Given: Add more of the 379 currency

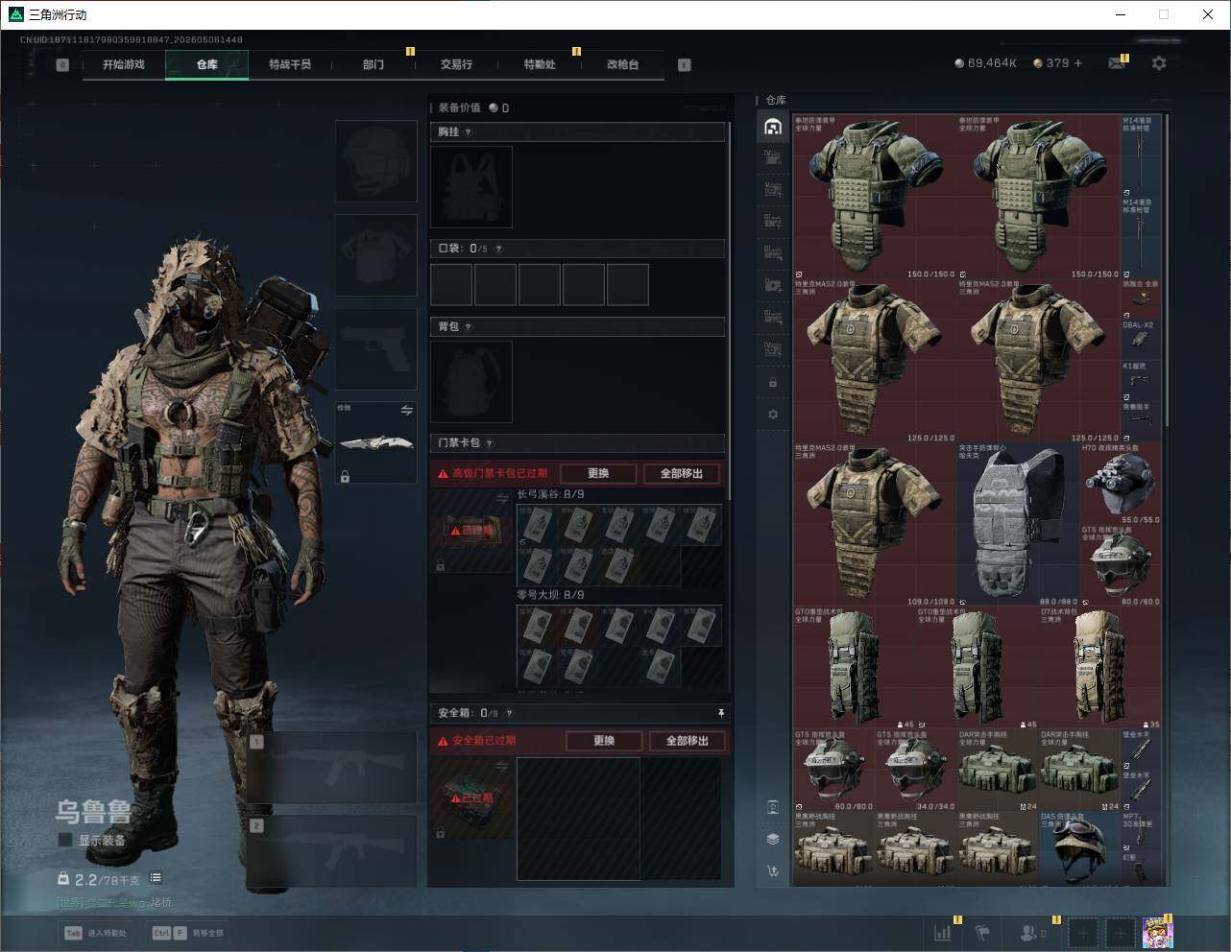Looking at the screenshot, I should click(x=1078, y=63).
